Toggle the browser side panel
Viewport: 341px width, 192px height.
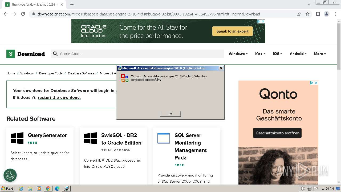pos(318,14)
